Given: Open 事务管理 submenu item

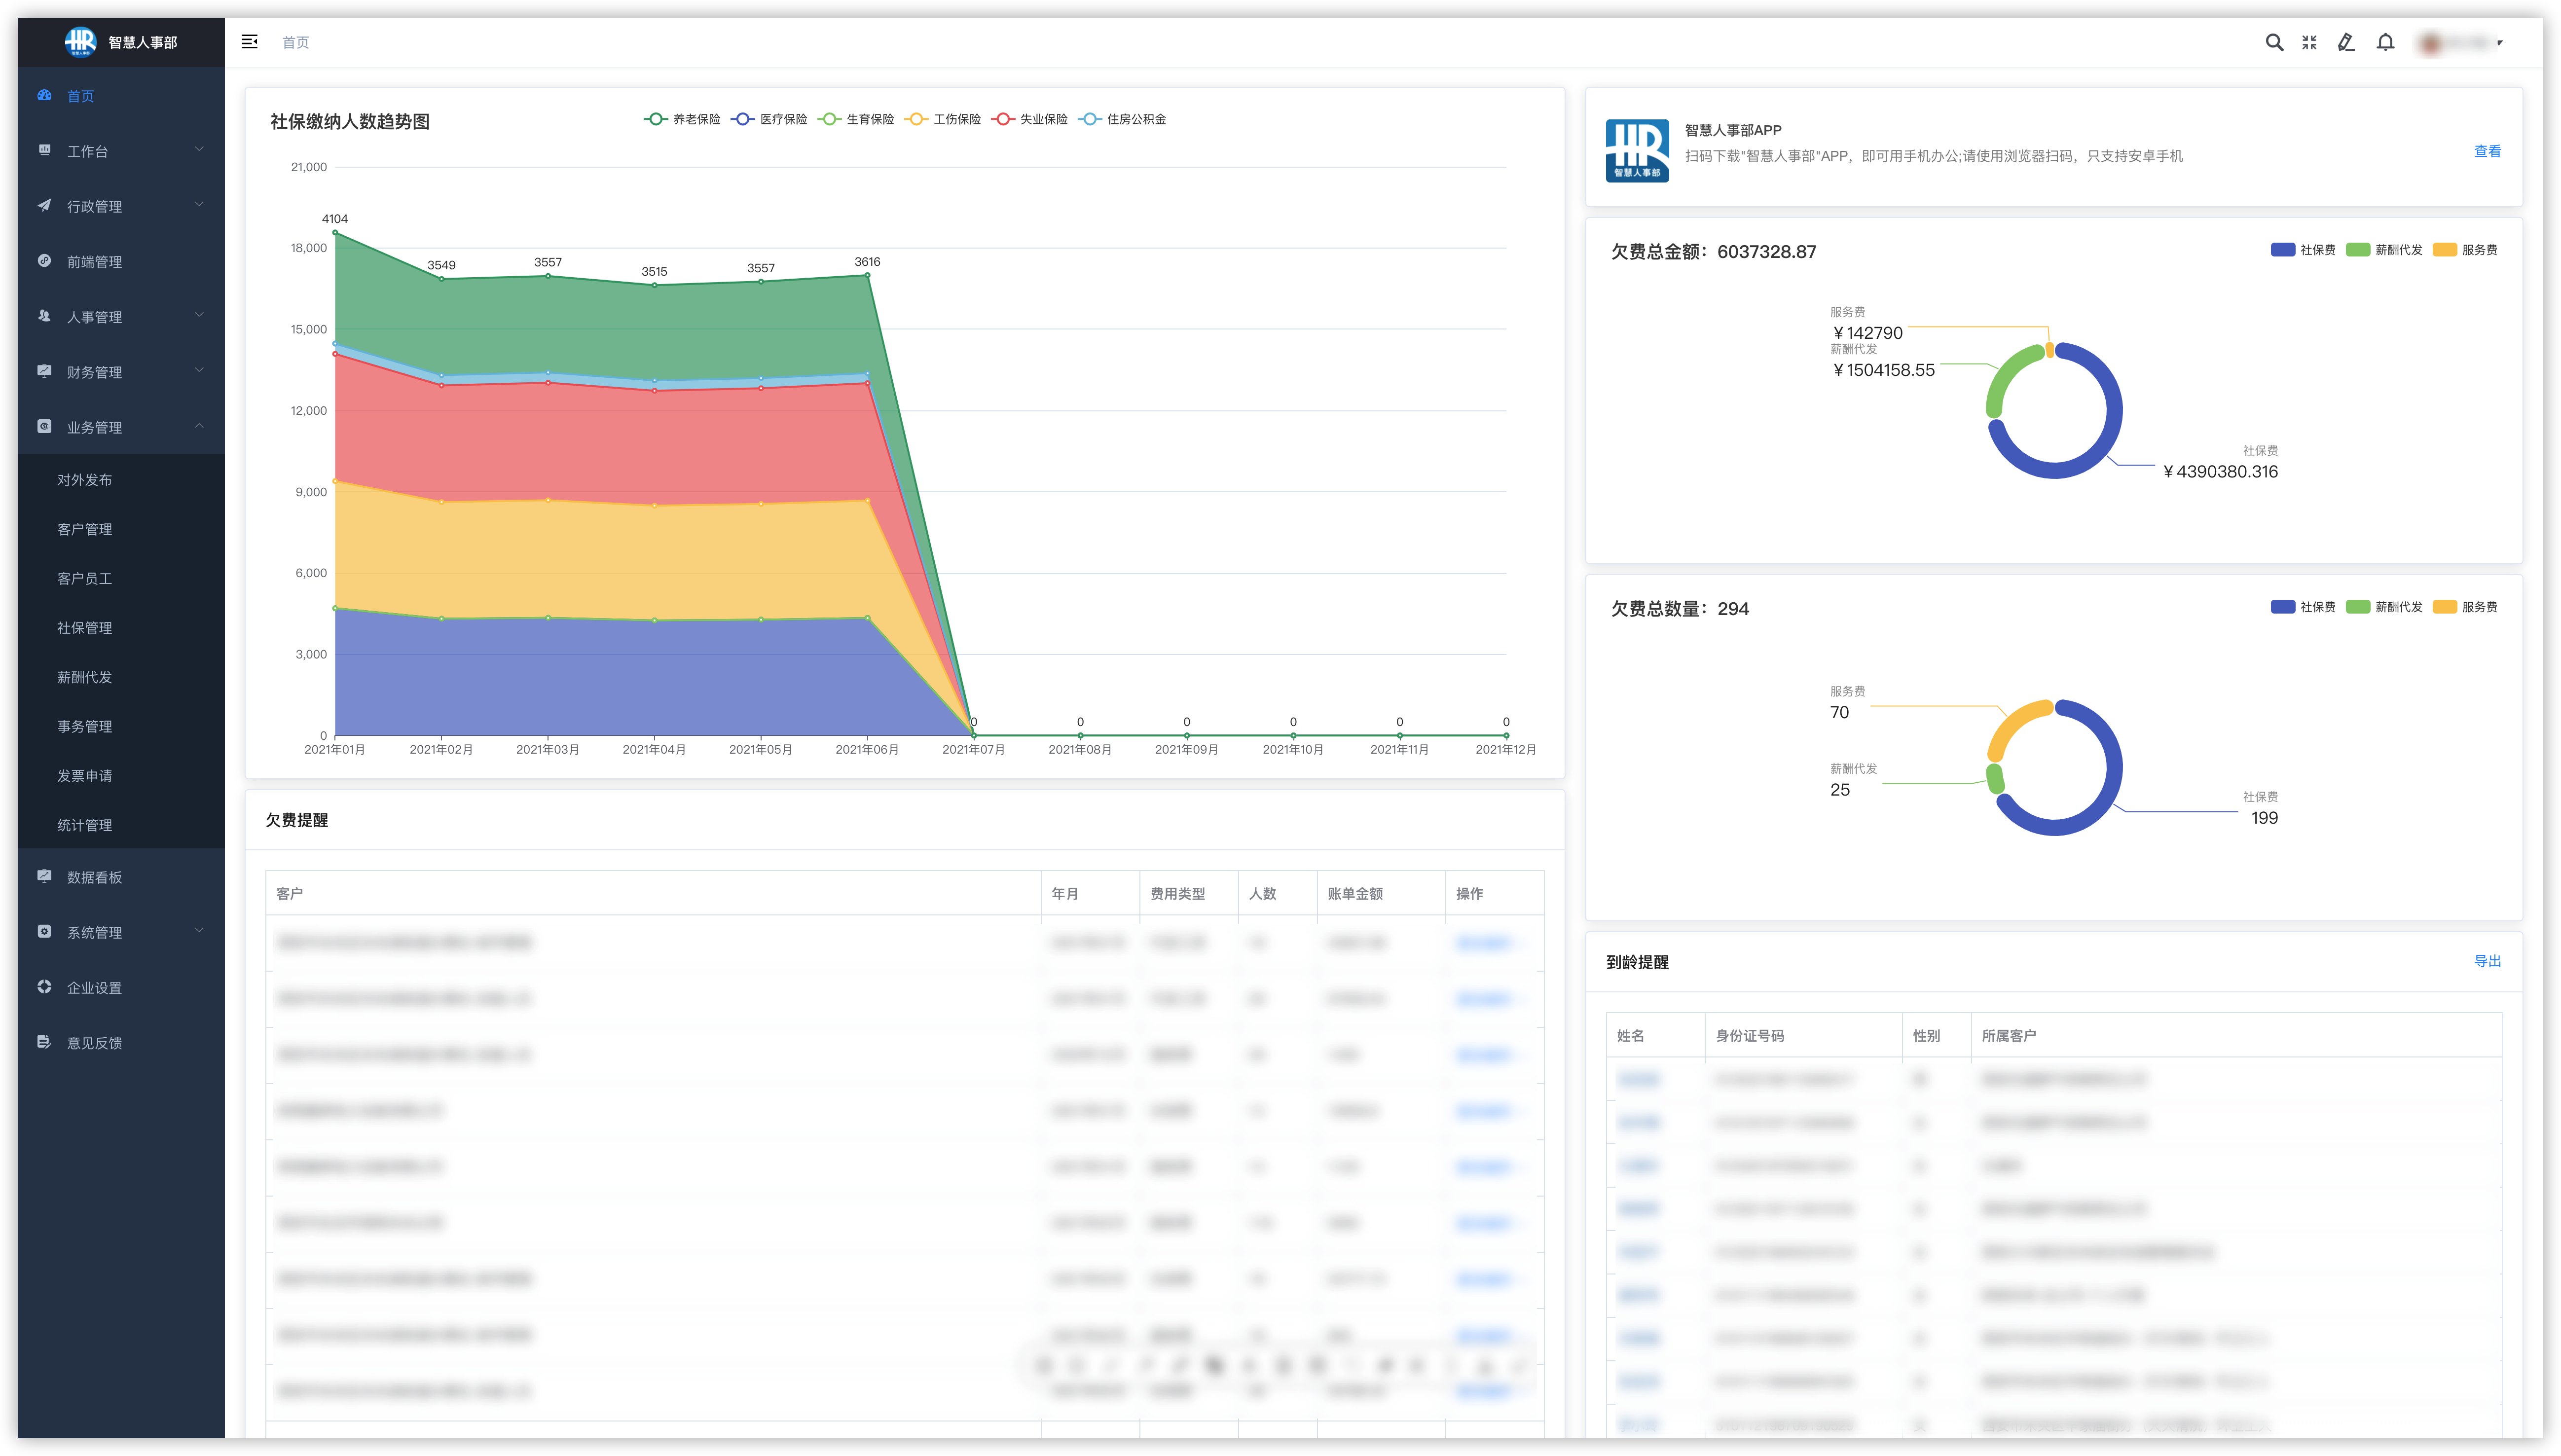Looking at the screenshot, I should [84, 726].
